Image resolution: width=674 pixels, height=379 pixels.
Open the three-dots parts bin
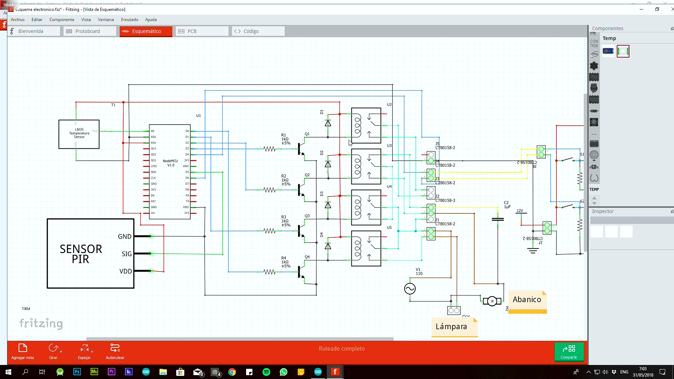[594, 134]
